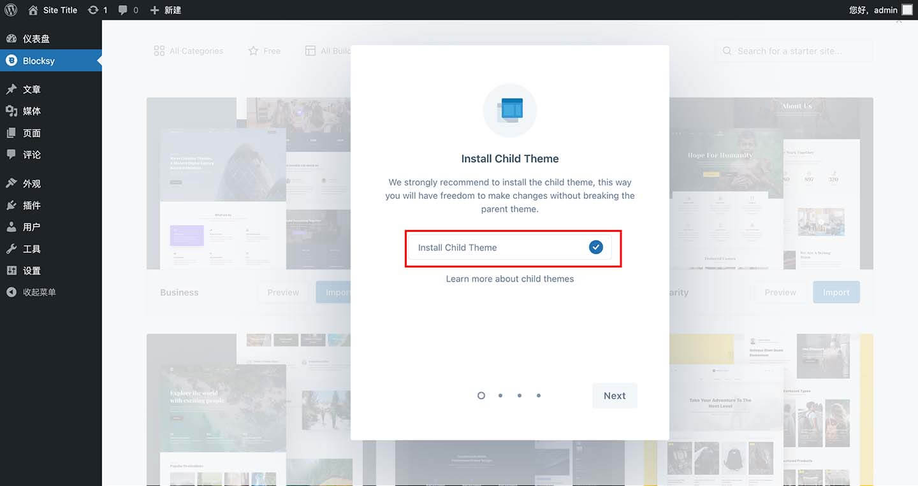Open 仪表盘 dashboard menu
Viewport: 918px width, 486px height.
[x=51, y=38]
